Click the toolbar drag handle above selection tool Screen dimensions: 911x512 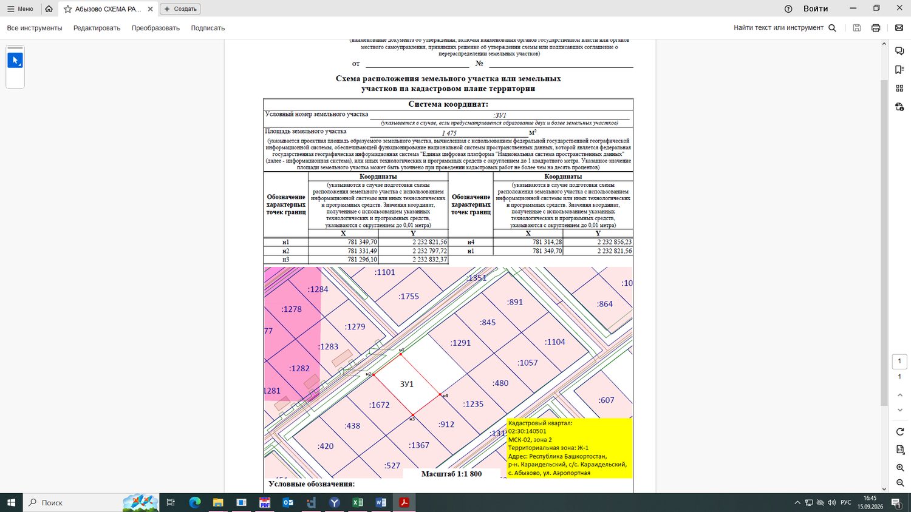[15, 47]
